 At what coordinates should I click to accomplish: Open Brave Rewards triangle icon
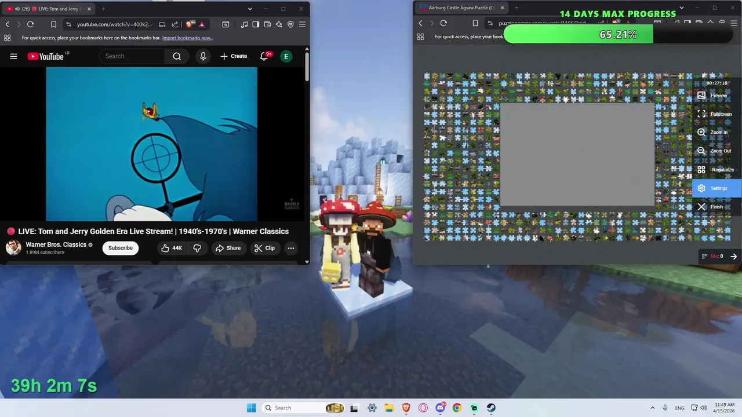(202, 24)
